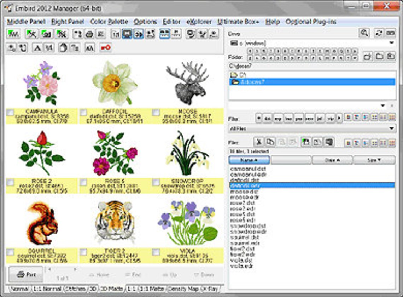Viewport: 403px width, 297px height.
Task: Click the up-one-level folder icon in the Folder row
Action: 368,56
